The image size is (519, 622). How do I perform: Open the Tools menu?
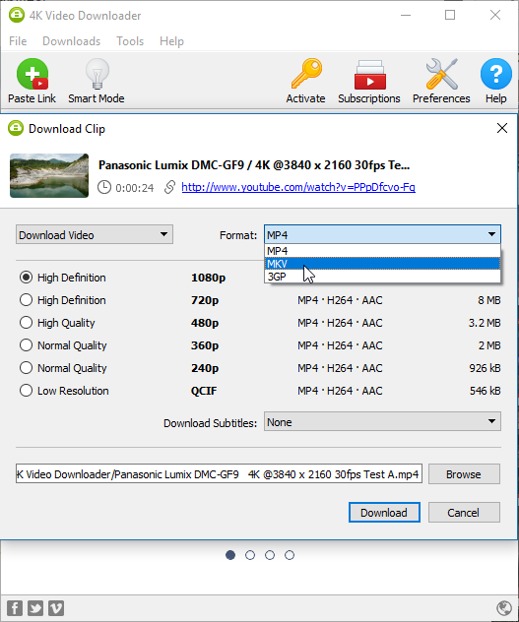130,41
